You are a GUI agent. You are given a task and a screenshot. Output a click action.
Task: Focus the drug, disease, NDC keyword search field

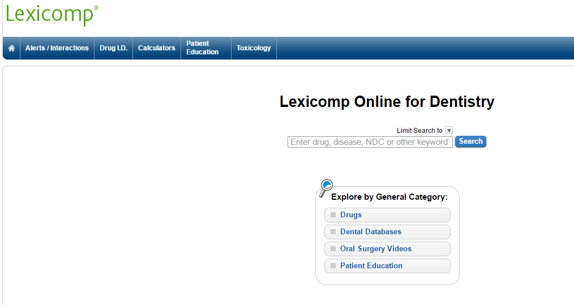coord(370,142)
